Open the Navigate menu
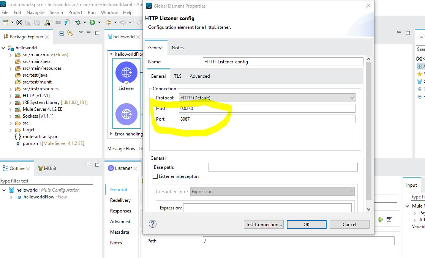Viewport: 425px width, 258px height. (x=35, y=13)
